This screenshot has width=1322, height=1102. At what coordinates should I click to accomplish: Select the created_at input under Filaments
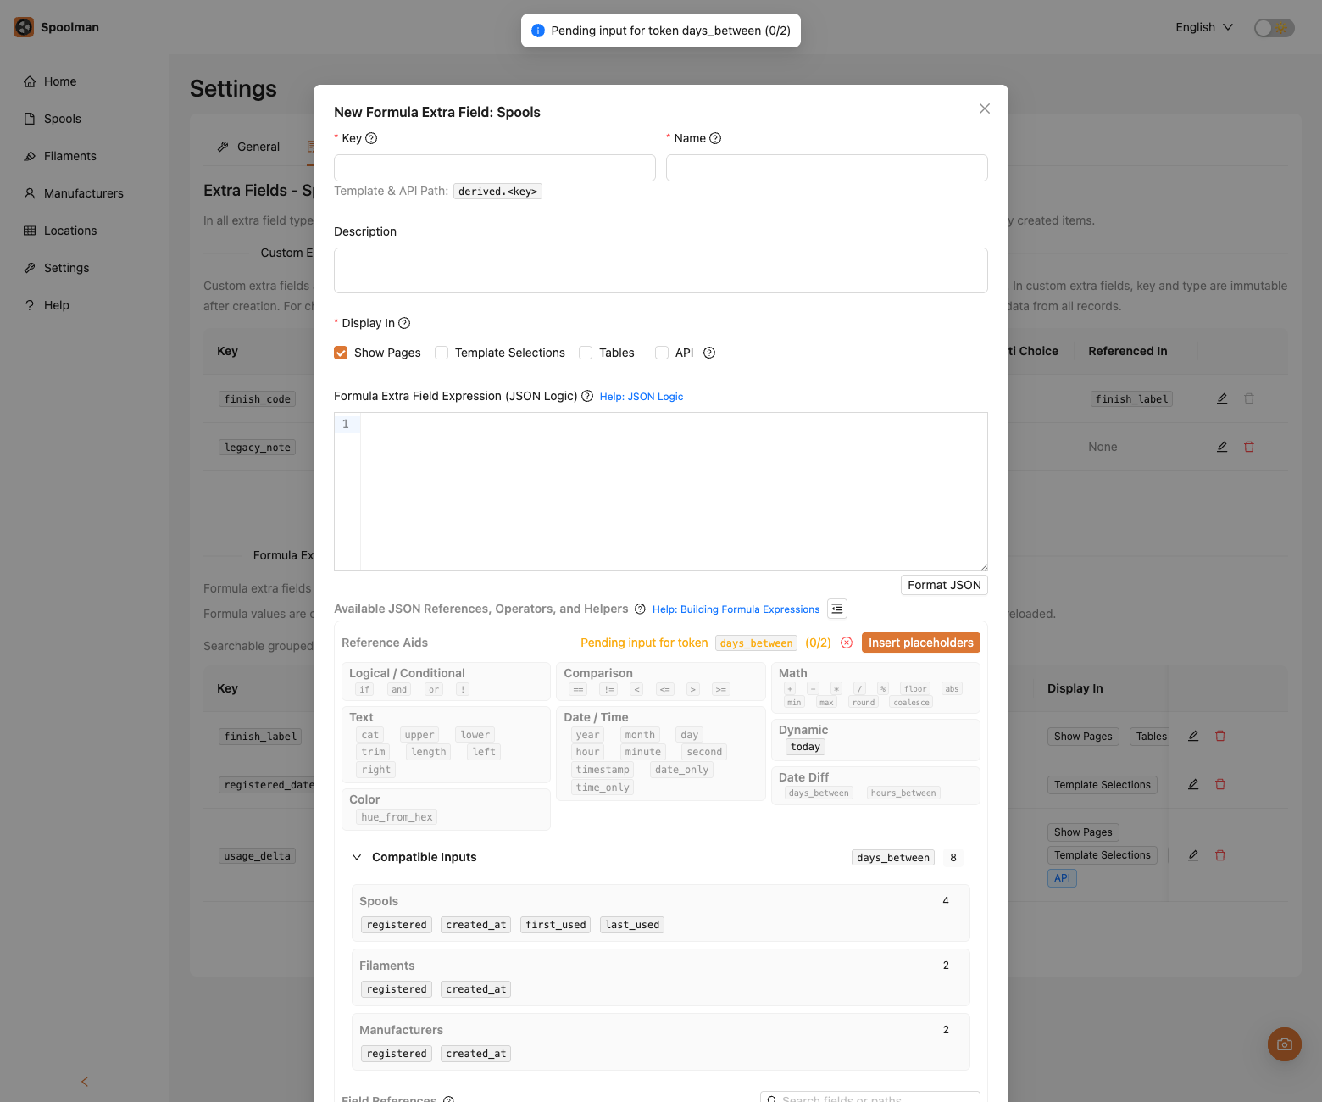click(476, 989)
